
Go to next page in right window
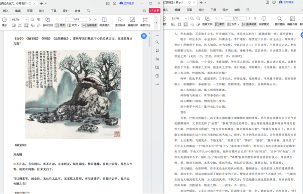250,18
